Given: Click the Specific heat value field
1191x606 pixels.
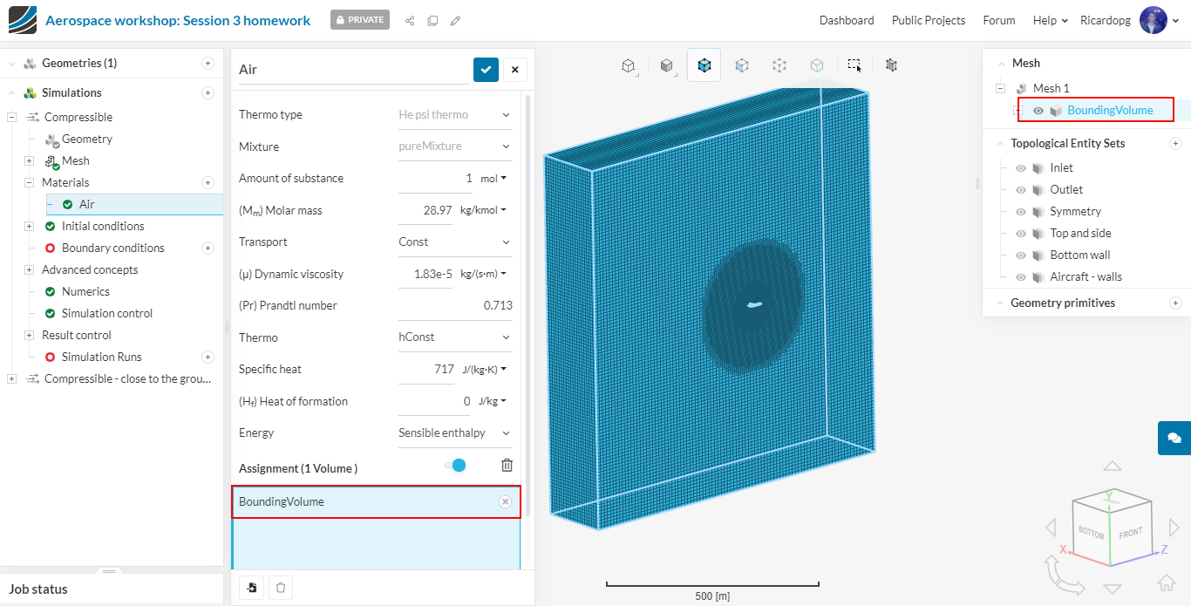Looking at the screenshot, I should pos(427,369).
